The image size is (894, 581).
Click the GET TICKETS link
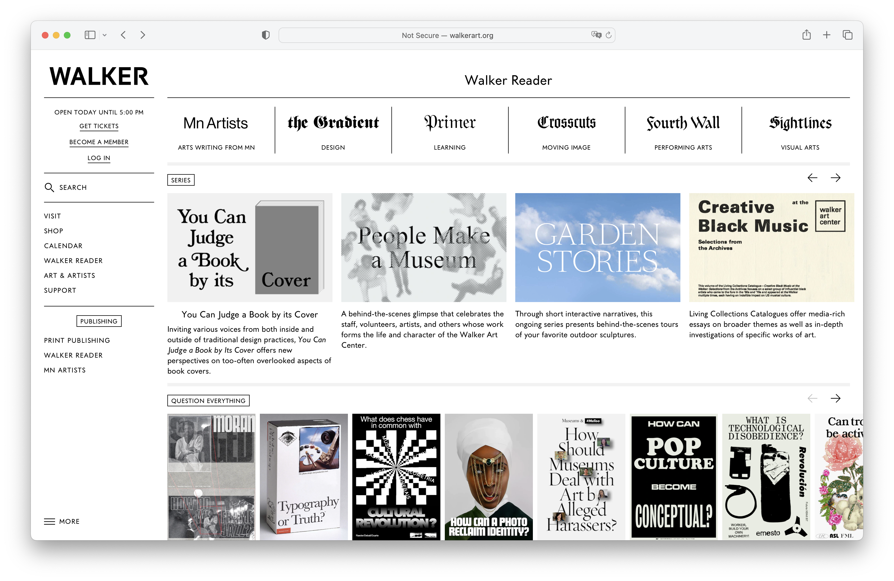click(99, 126)
